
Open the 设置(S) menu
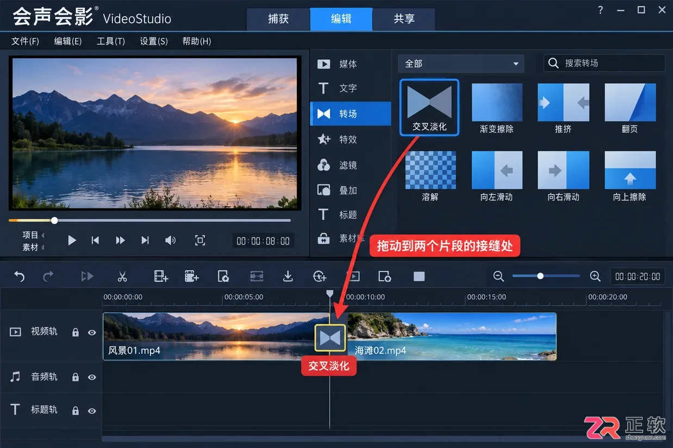(x=154, y=41)
